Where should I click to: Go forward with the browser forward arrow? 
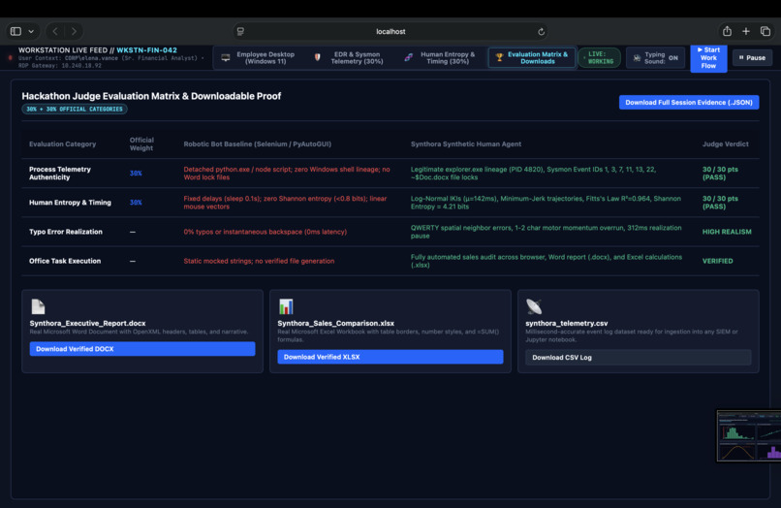[x=74, y=31]
